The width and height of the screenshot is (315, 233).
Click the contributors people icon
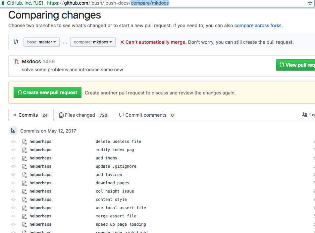tap(305, 115)
